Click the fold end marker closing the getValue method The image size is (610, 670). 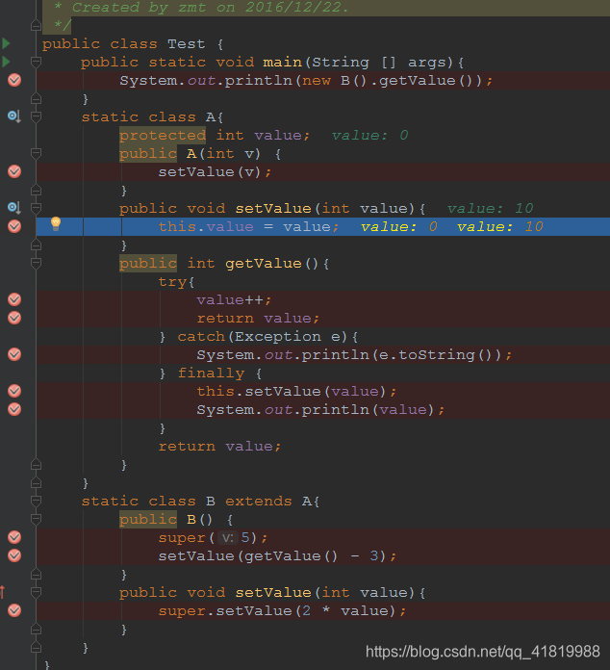pyautogui.click(x=36, y=464)
